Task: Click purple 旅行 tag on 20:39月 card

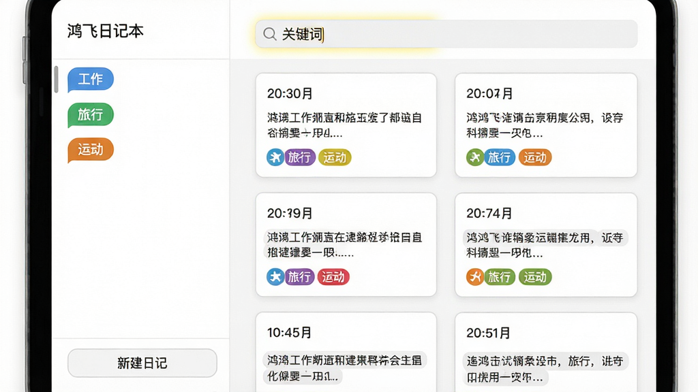Action: 299,277
